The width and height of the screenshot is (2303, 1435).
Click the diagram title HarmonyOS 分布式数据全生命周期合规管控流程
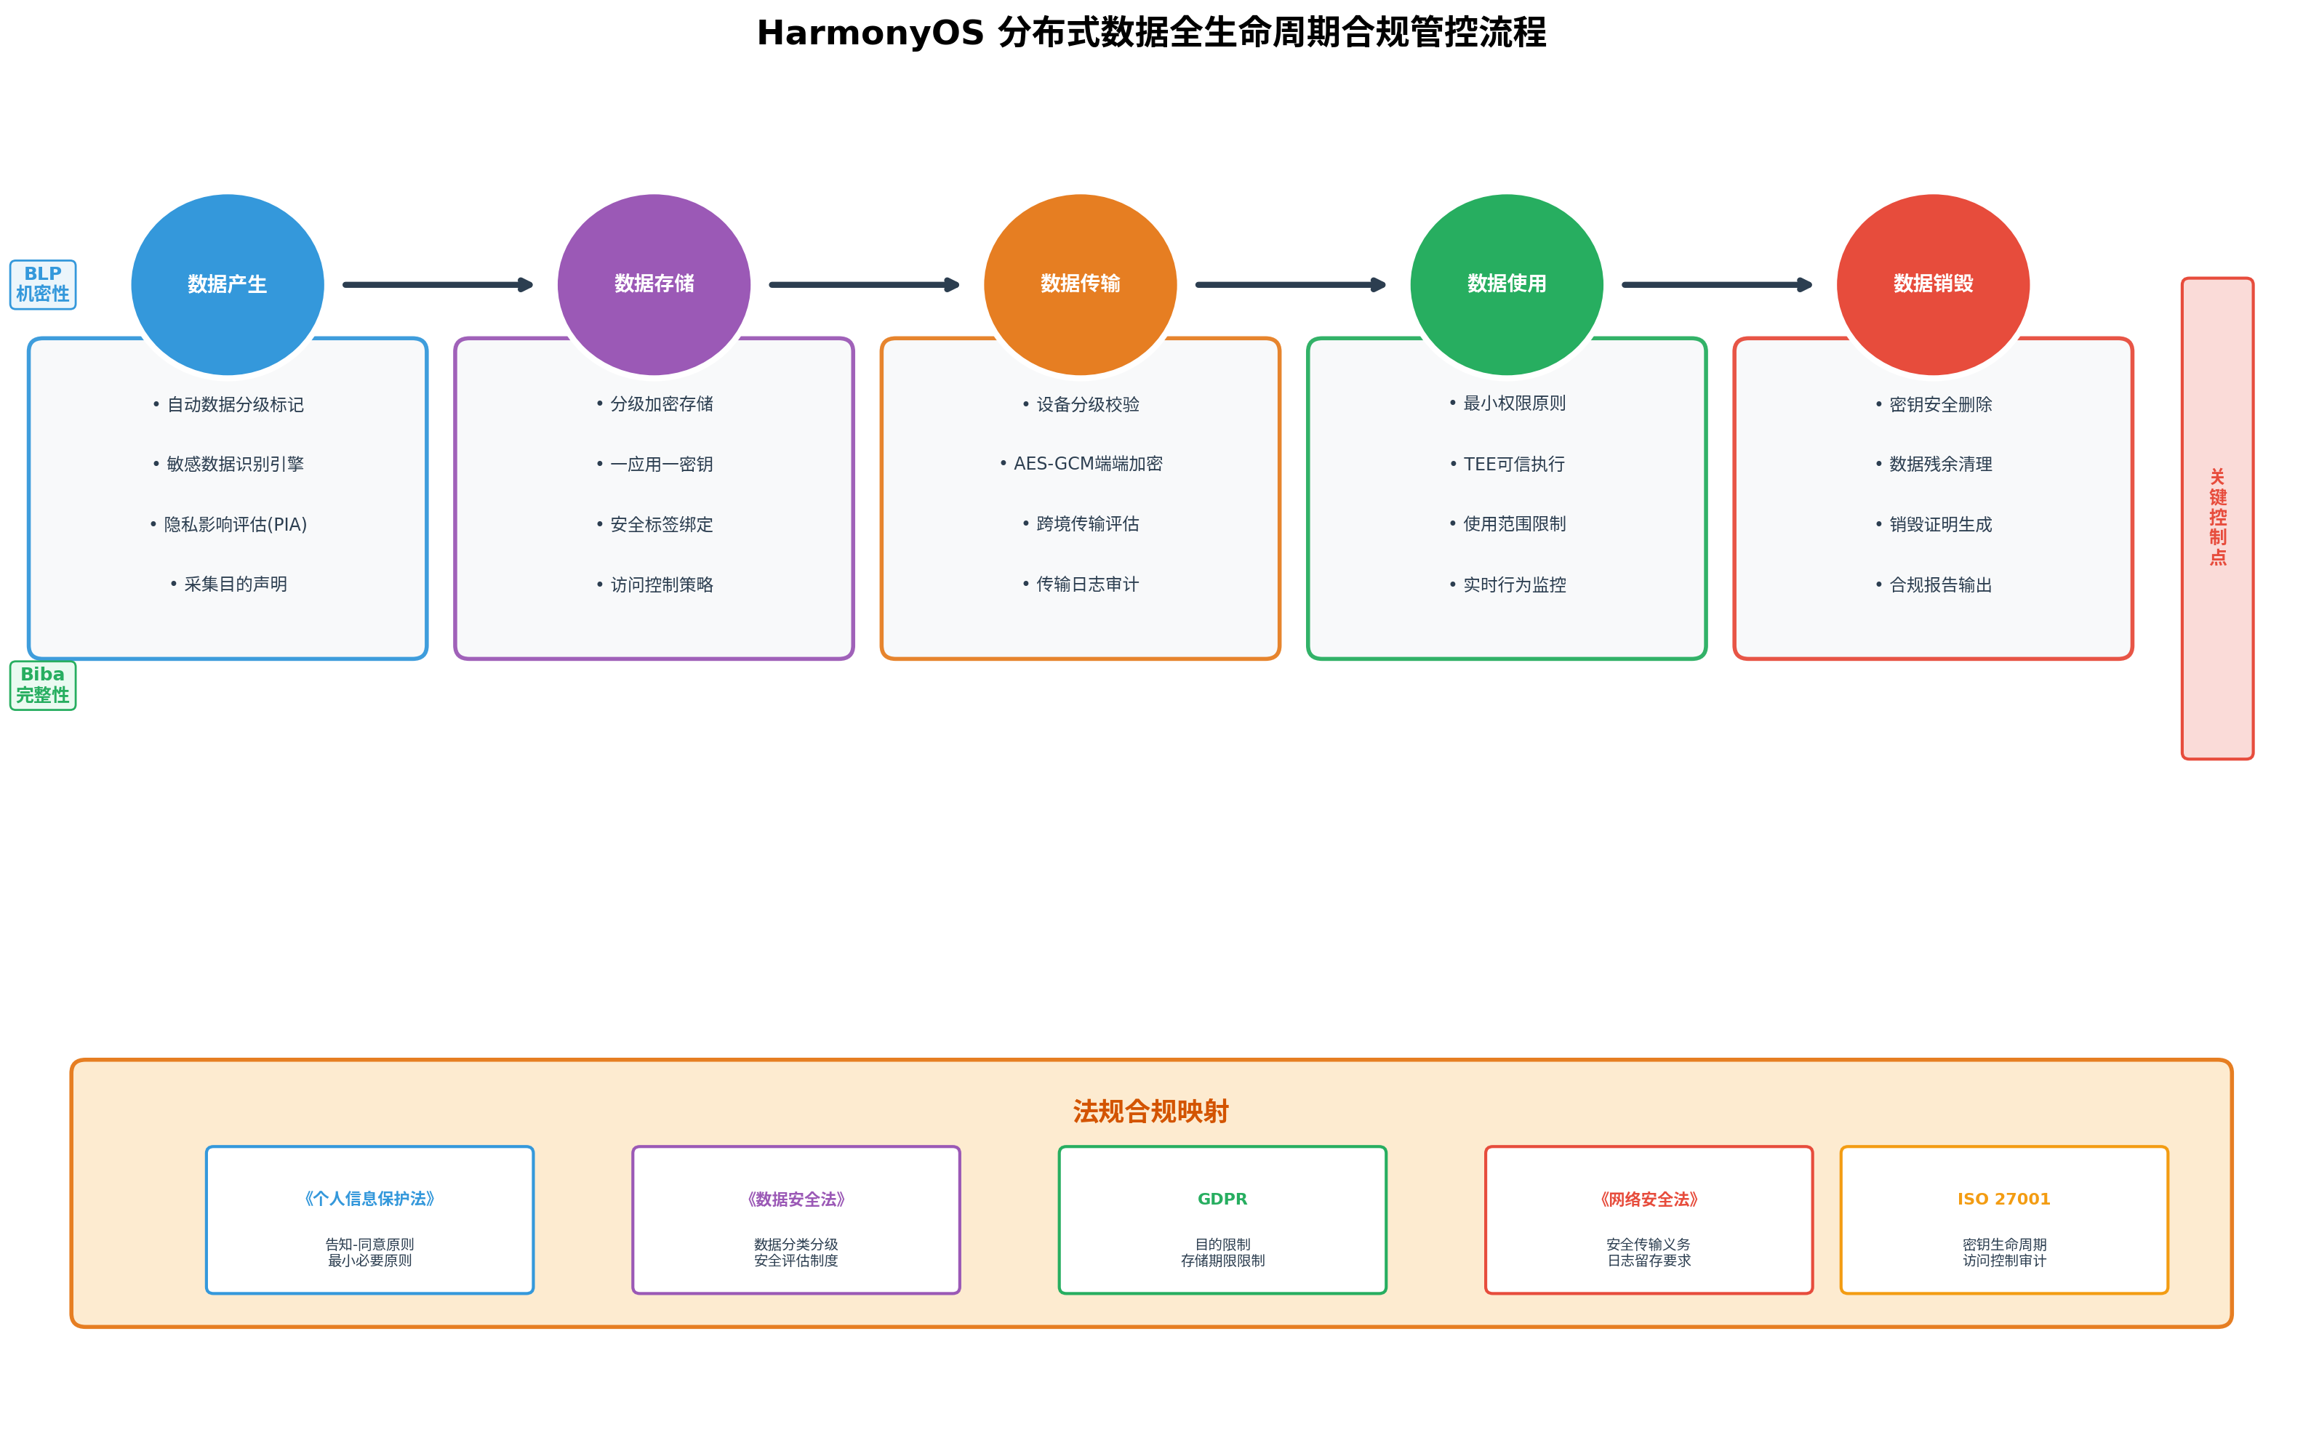pos(1152,33)
